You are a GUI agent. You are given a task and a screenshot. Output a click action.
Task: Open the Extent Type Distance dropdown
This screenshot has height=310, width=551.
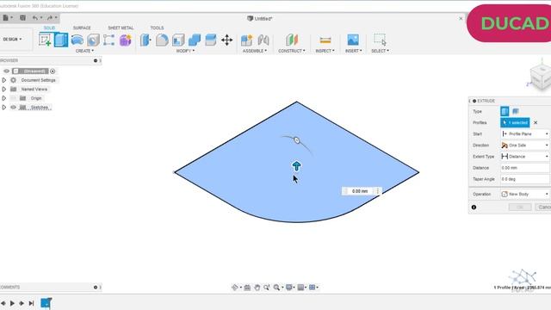[x=525, y=157]
